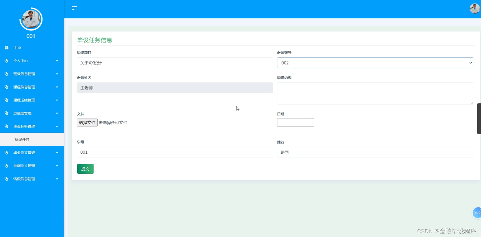
Task: Click the disabled 老师姓名 field 王老师
Action: 175,88
